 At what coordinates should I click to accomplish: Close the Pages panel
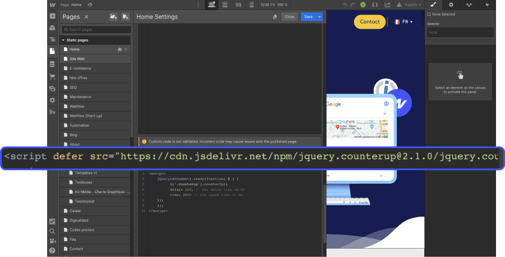coord(86,17)
